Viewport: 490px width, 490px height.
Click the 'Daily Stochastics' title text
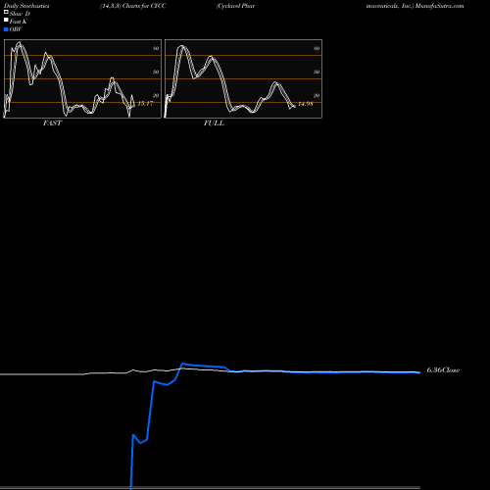click(26, 6)
